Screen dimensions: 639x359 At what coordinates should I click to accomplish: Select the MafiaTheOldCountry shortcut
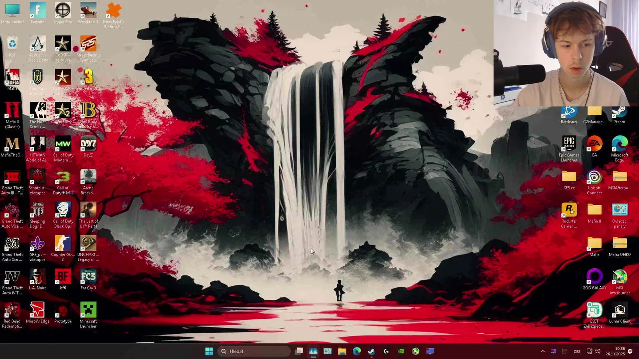pyautogui.click(x=12, y=147)
